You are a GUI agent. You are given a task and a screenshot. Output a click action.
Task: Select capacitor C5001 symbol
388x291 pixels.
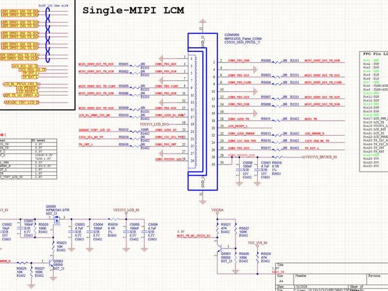258,170
